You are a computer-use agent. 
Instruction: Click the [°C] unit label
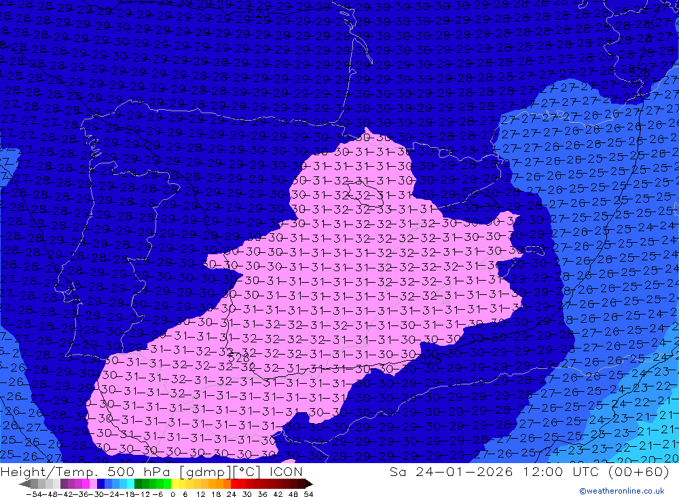point(246,472)
